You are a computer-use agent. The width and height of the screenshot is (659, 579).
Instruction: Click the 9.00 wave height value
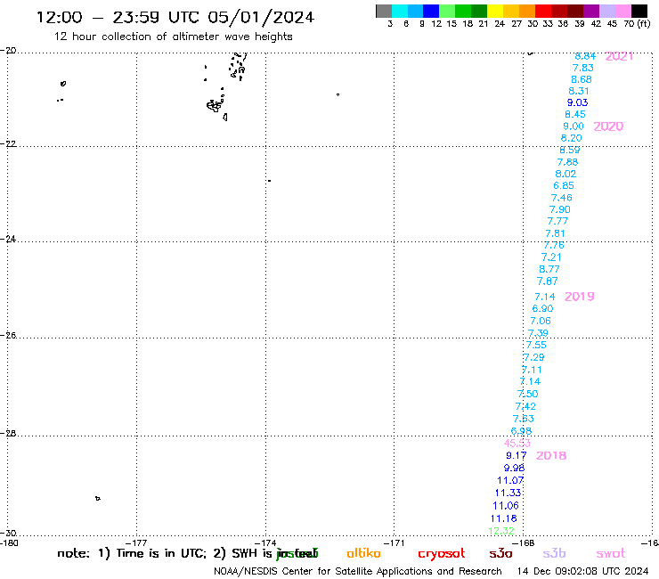tap(574, 126)
